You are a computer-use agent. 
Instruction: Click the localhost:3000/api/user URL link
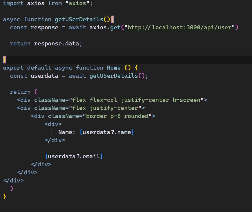pos(179,27)
